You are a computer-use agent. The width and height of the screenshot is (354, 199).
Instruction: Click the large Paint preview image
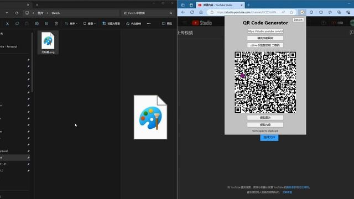[x=150, y=117]
